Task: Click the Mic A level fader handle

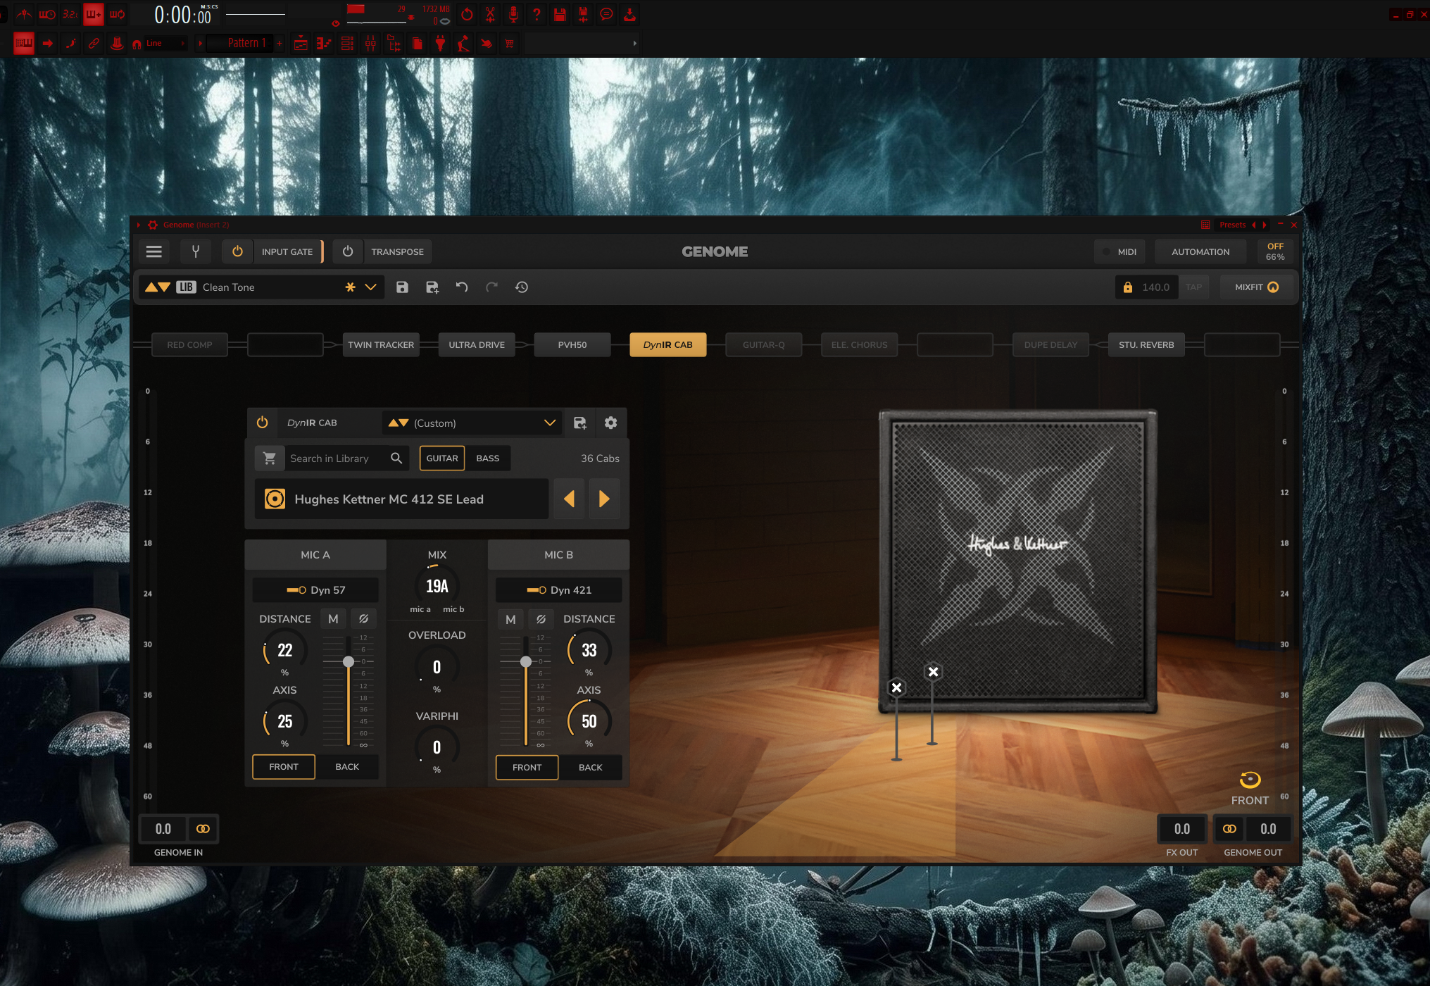Action: (349, 662)
